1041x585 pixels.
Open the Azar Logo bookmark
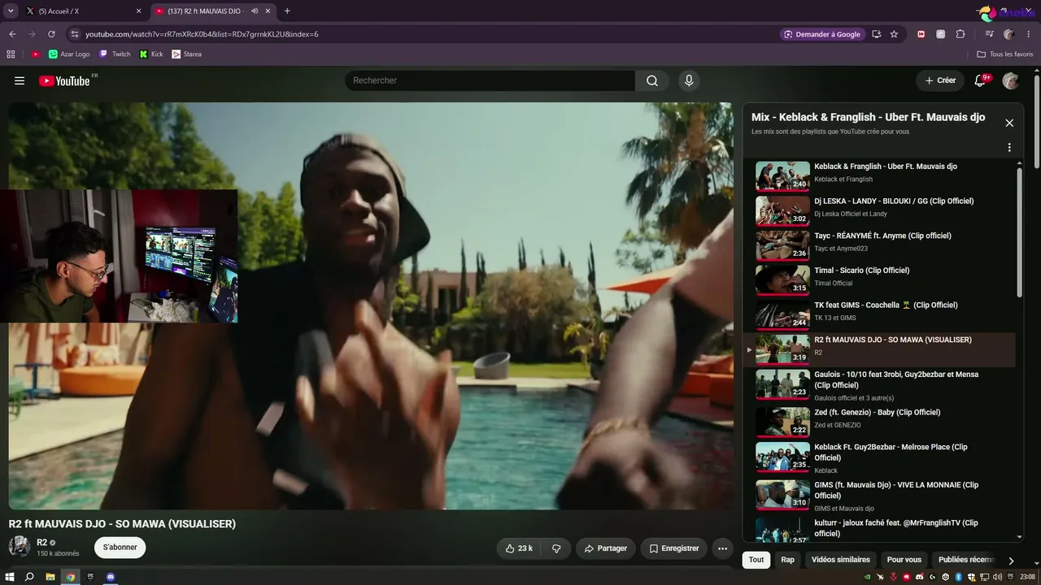(69, 54)
